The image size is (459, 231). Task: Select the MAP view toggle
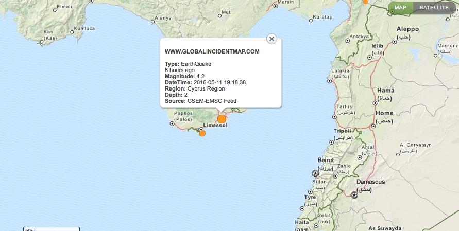click(x=401, y=8)
